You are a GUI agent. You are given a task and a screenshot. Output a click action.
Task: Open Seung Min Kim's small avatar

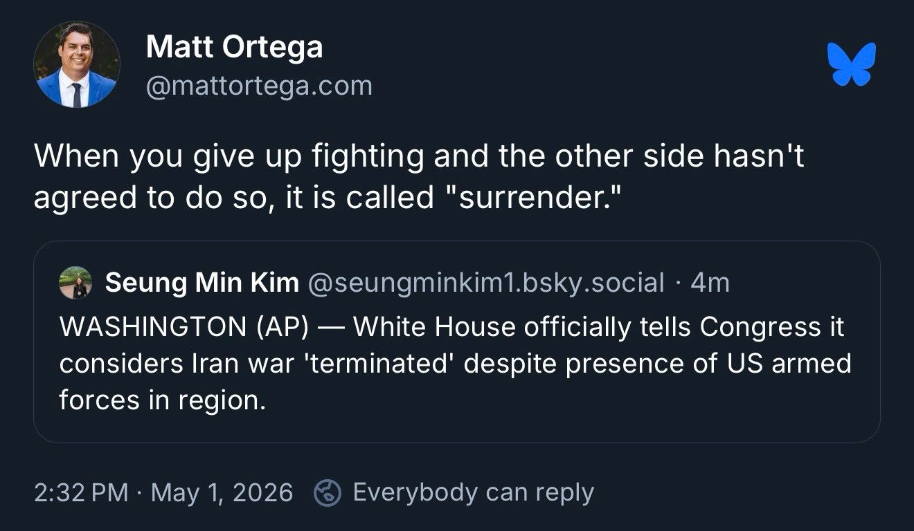click(x=75, y=283)
